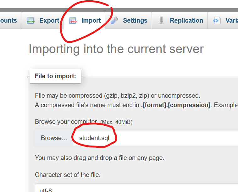
Task: Click the drag and drop hint text
Action: coord(99,158)
